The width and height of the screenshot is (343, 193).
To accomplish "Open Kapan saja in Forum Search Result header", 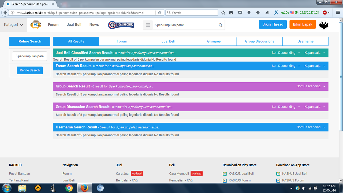I will pos(315,66).
